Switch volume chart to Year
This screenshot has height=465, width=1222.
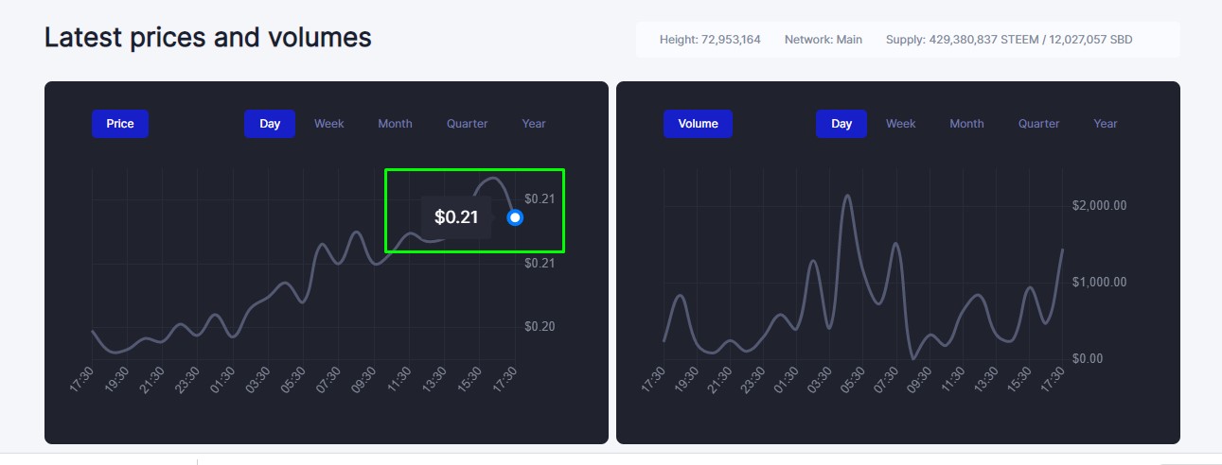(x=1106, y=124)
